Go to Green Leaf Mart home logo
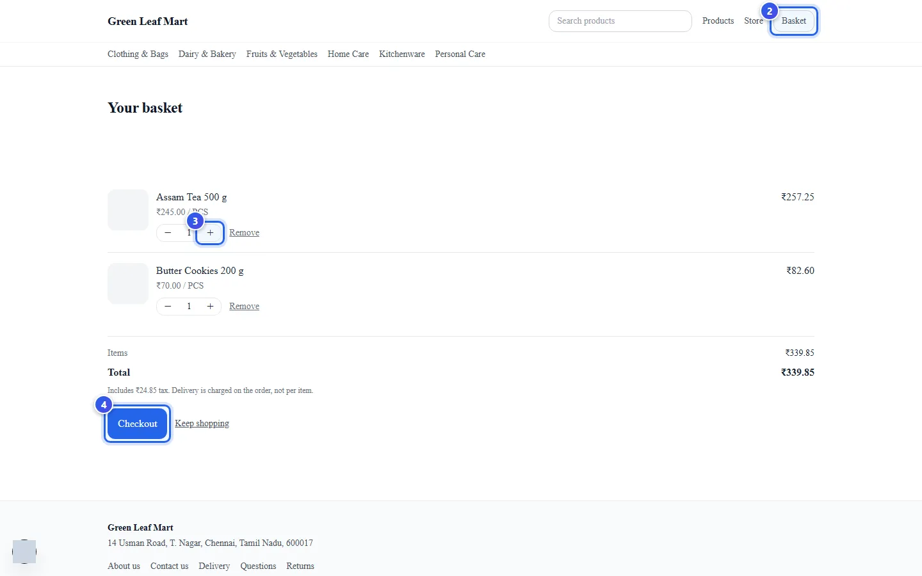Viewport: 922px width, 576px height. [148, 21]
